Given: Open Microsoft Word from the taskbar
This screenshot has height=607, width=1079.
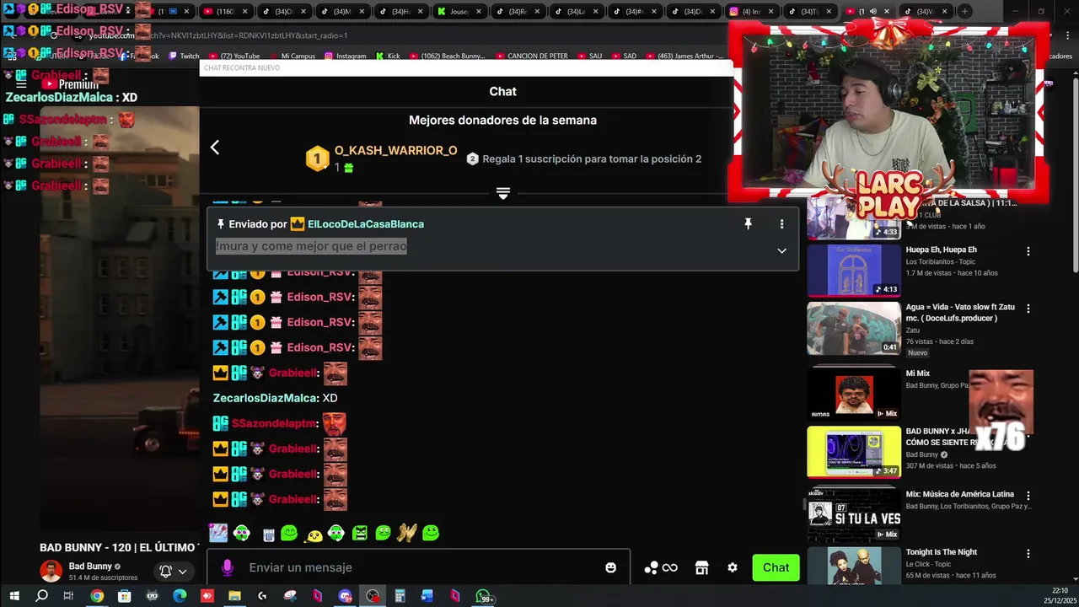Looking at the screenshot, I should [427, 596].
